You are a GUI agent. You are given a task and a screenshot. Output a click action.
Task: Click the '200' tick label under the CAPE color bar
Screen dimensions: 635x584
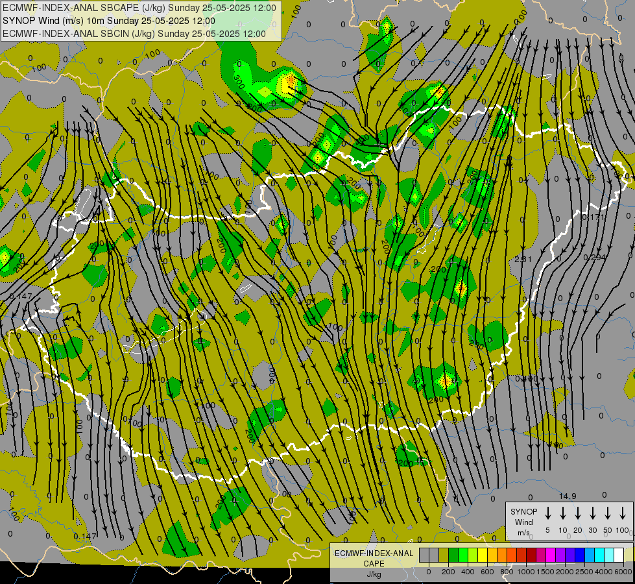(x=448, y=572)
